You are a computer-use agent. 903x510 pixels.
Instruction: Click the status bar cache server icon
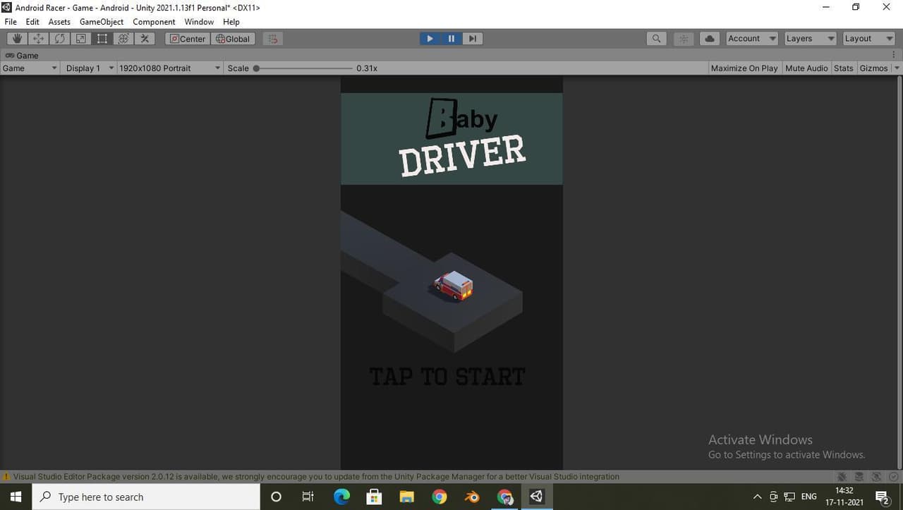(859, 477)
